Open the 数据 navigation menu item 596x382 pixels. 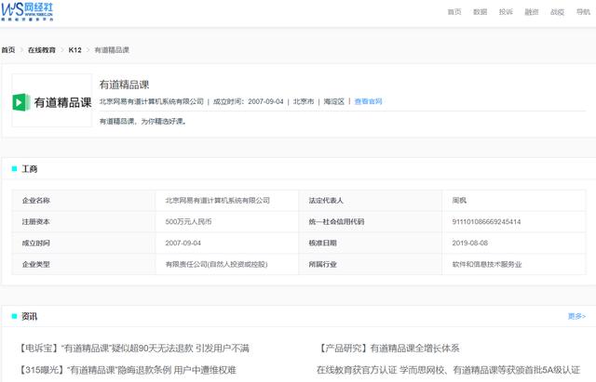pyautogui.click(x=480, y=12)
